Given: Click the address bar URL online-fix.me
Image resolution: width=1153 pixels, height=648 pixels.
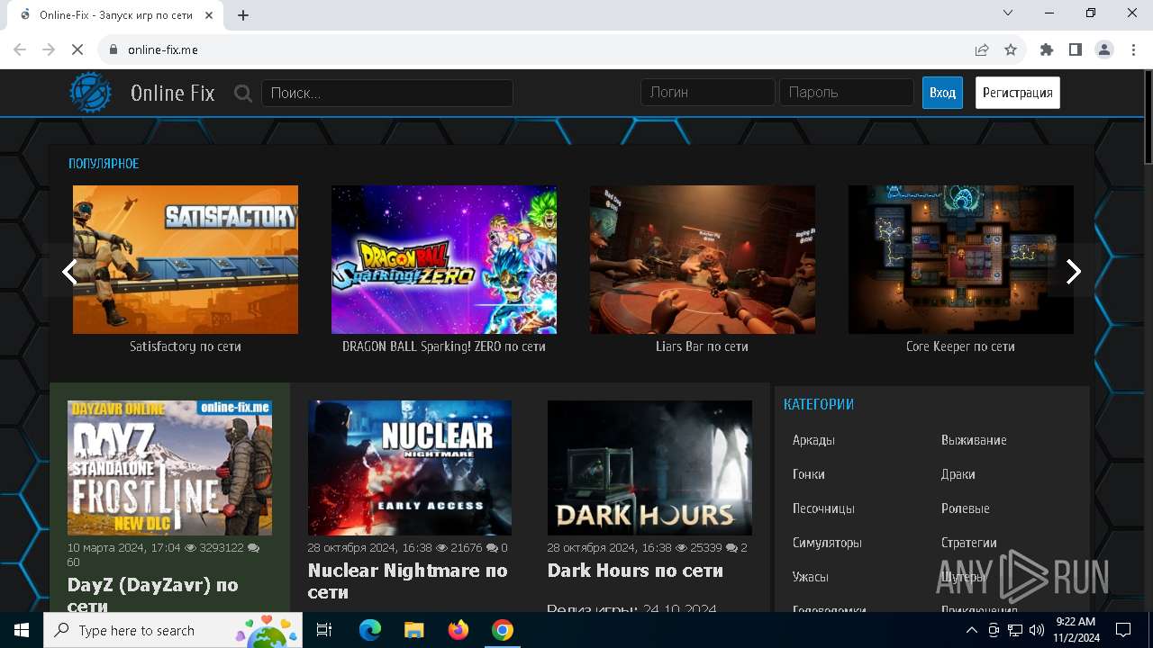Looking at the screenshot, I should [x=163, y=49].
